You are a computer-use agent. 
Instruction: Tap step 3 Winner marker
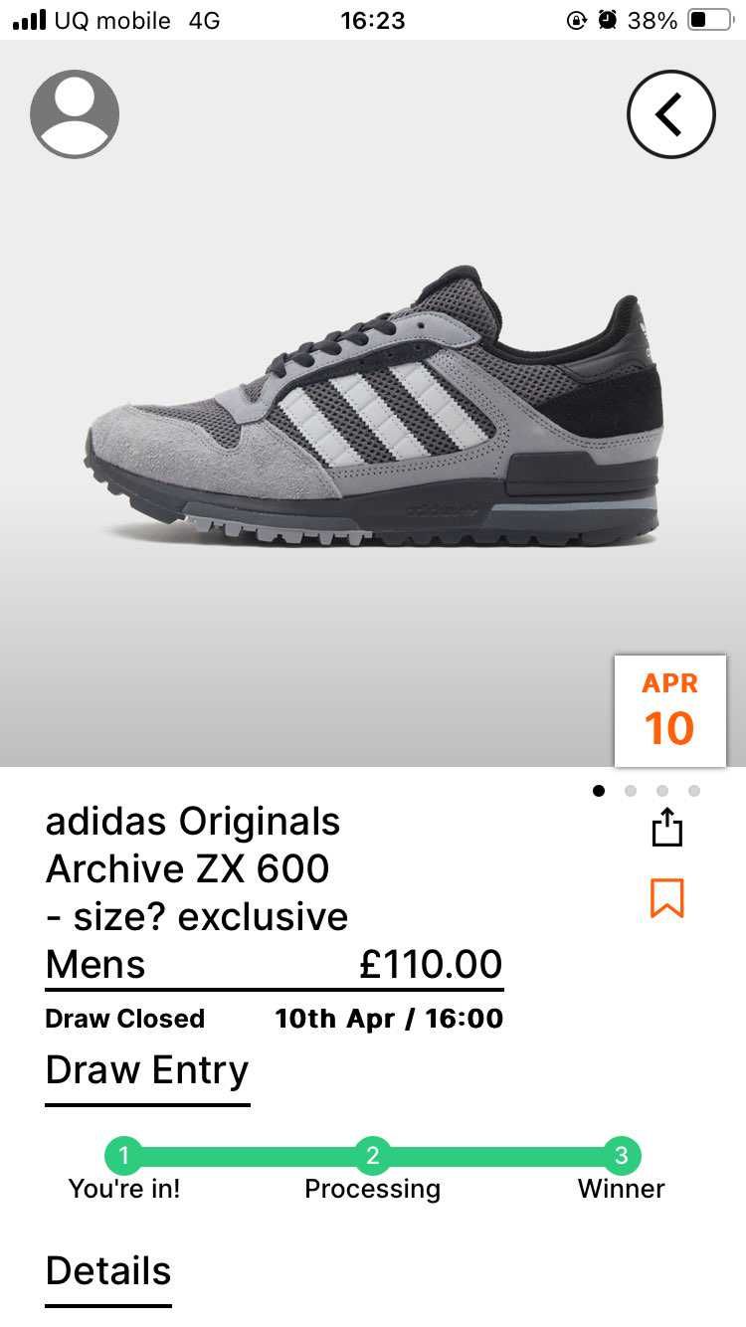click(622, 1156)
